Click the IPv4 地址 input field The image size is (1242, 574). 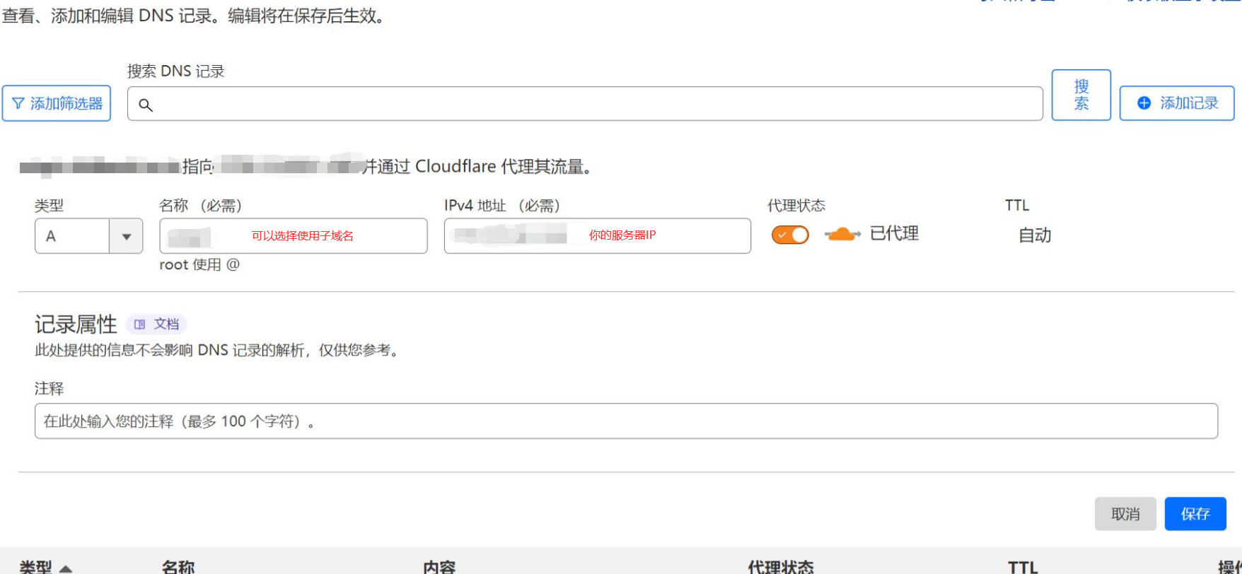(597, 236)
